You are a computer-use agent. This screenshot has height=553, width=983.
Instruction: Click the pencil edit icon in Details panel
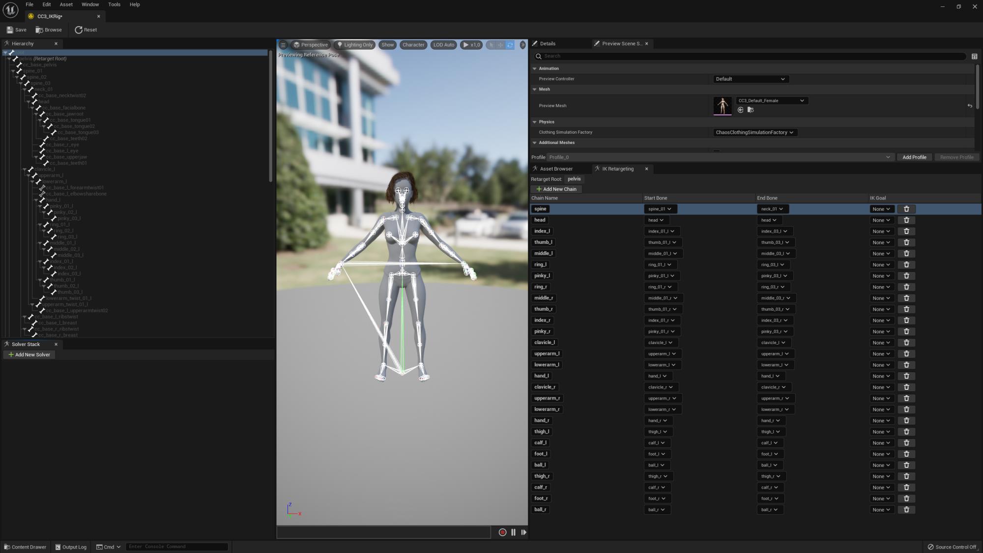click(535, 44)
